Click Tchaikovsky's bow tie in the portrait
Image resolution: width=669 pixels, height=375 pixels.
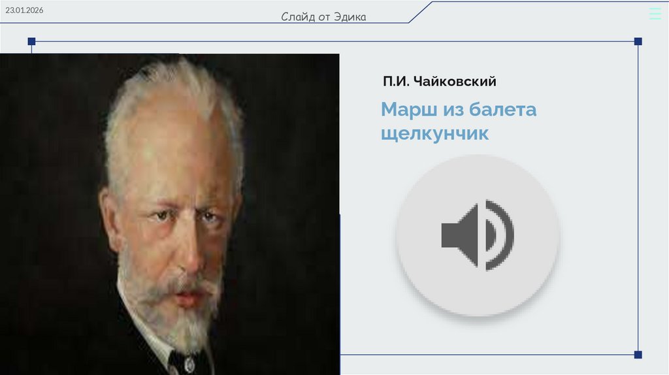coord(183,363)
